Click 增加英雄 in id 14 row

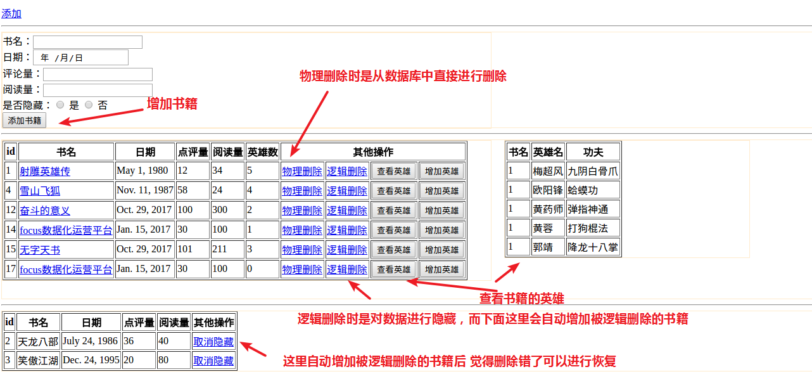click(442, 230)
